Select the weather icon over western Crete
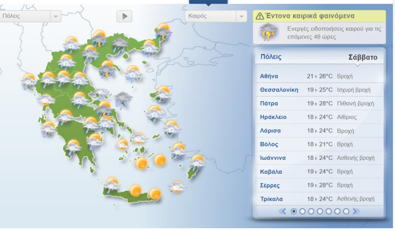 pos(112,184)
